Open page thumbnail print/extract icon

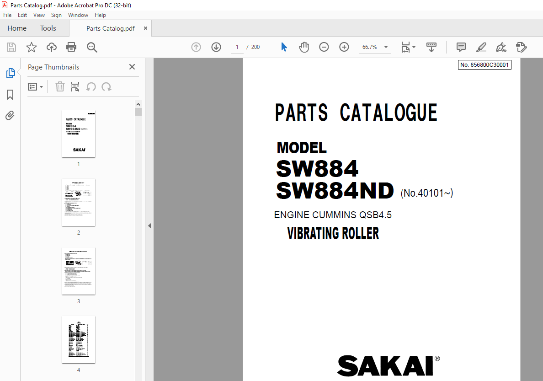pyautogui.click(x=75, y=86)
